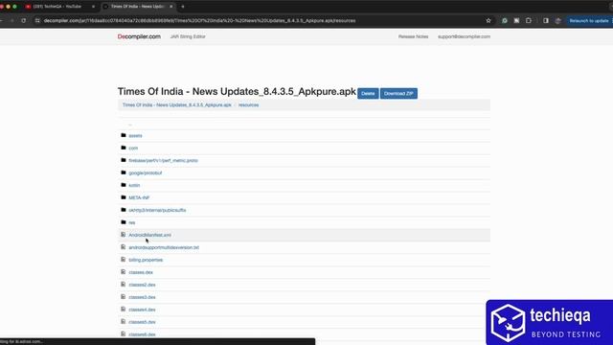Click the okhttp3 publicsuffix folder icon

point(124,210)
